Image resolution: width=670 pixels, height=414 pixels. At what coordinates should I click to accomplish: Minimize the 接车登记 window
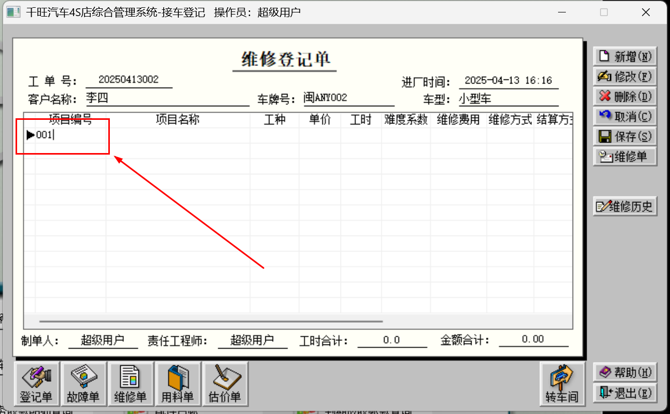(563, 12)
